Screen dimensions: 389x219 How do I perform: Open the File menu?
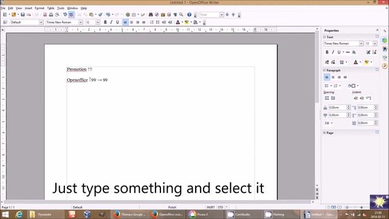point(3,8)
